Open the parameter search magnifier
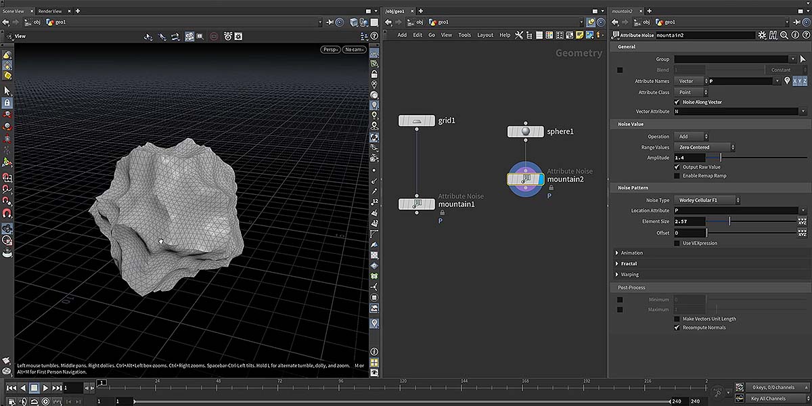The height and width of the screenshot is (406, 812). coord(784,35)
